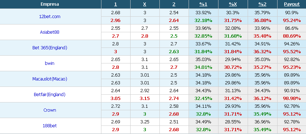Screen dimensions: 306x134
Task: Click the Empresa column header
Action: pyautogui.click(x=50, y=4)
